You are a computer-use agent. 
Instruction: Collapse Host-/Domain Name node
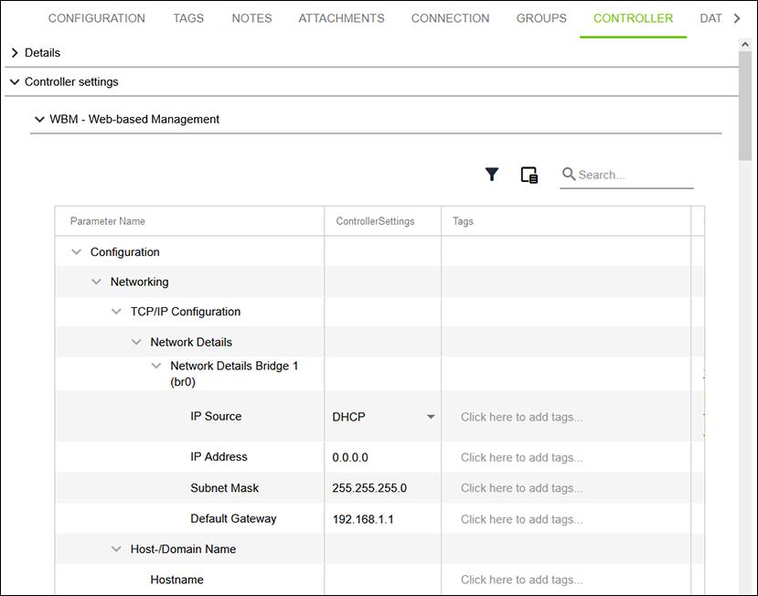(116, 549)
